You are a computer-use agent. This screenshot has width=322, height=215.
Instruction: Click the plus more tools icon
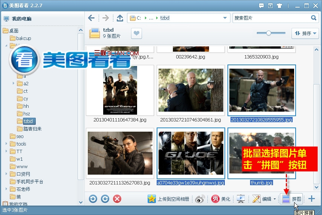[x=311, y=199]
